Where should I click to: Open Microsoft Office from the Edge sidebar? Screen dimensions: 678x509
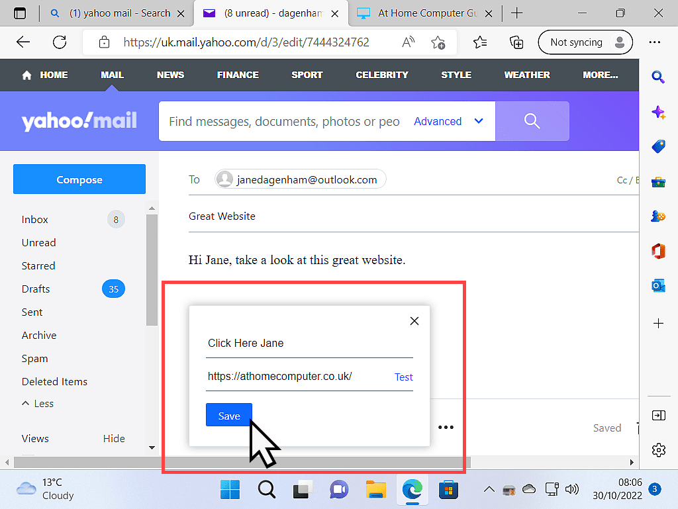tap(658, 251)
